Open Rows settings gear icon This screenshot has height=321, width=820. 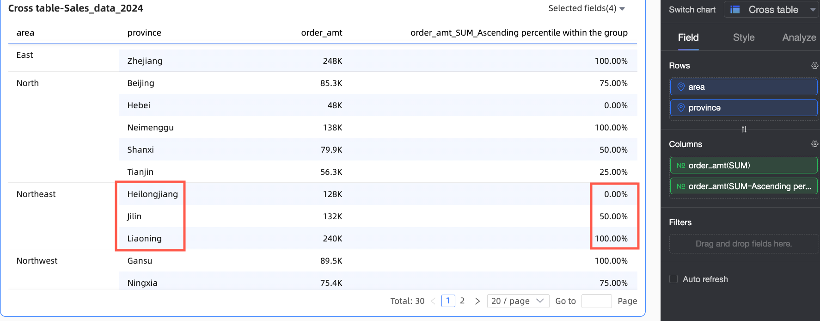pos(814,66)
